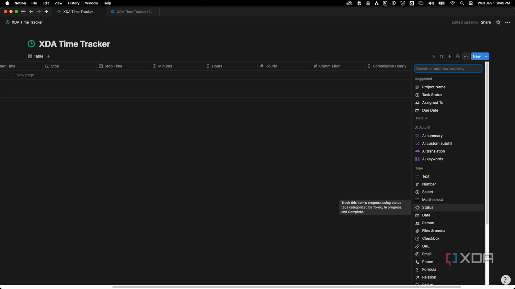Open the database three-dot settings menu

[x=466, y=56]
